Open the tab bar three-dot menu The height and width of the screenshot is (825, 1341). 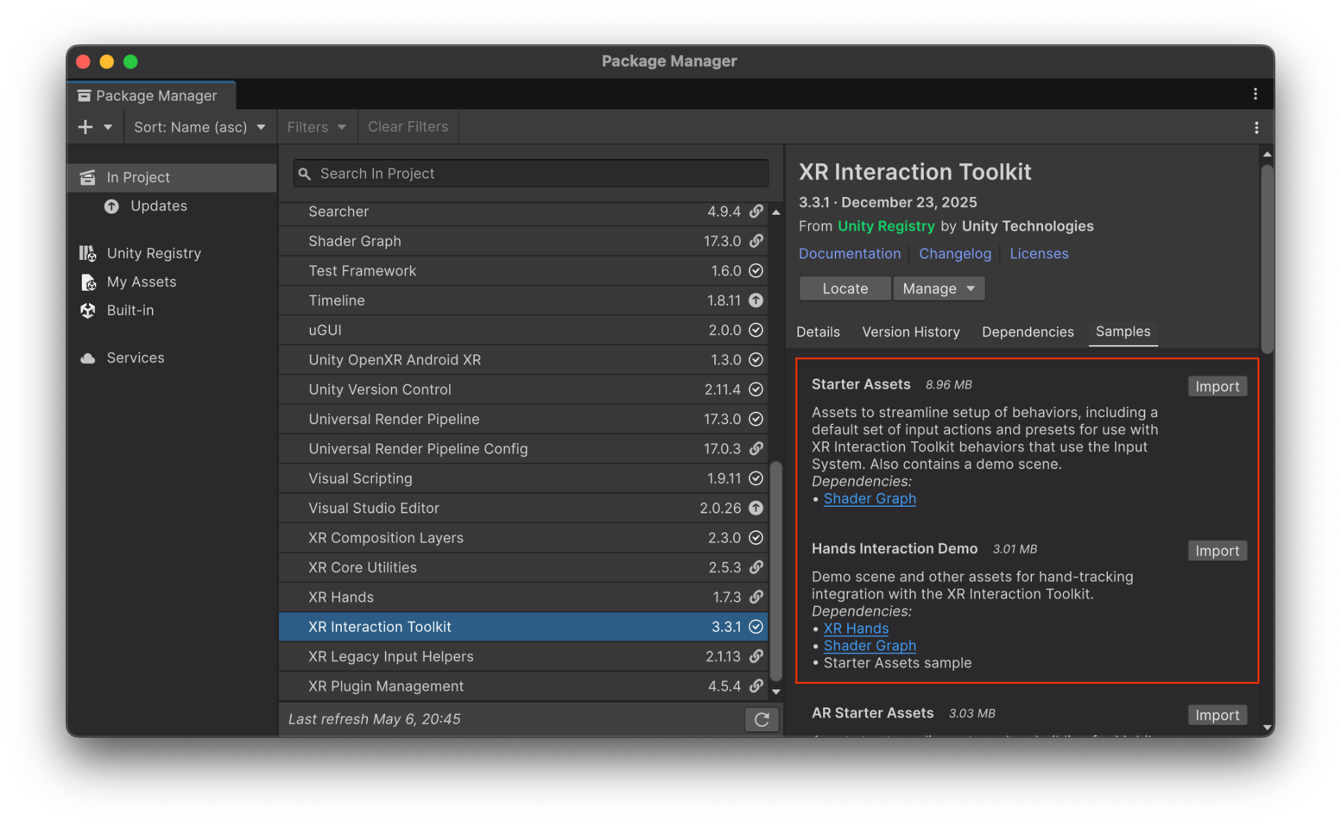point(1255,94)
